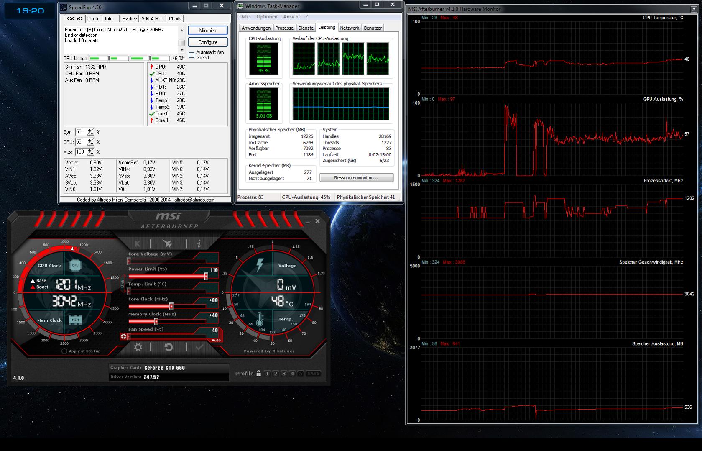
Task: Click the Core 0 green checkmark in SpeedFan
Action: point(152,114)
